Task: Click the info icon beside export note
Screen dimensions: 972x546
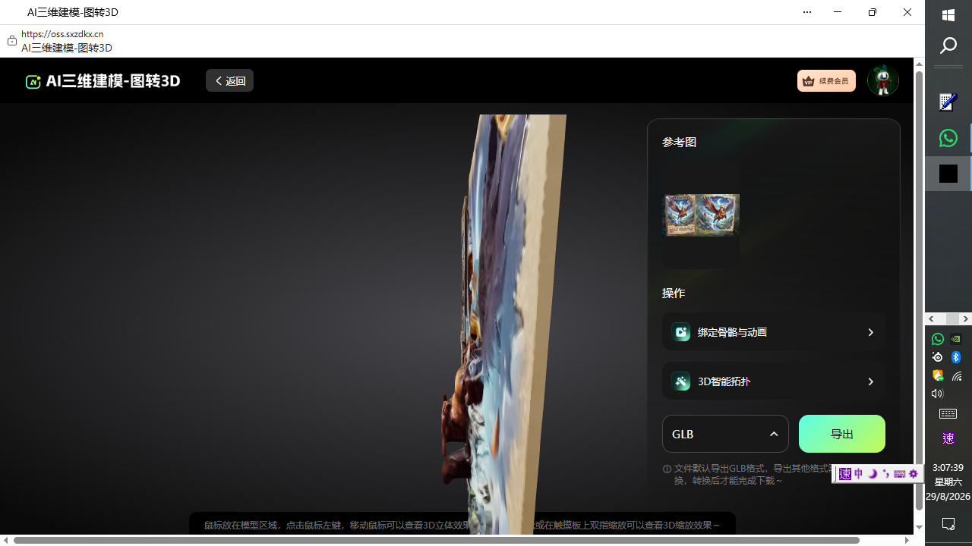Action: click(667, 469)
